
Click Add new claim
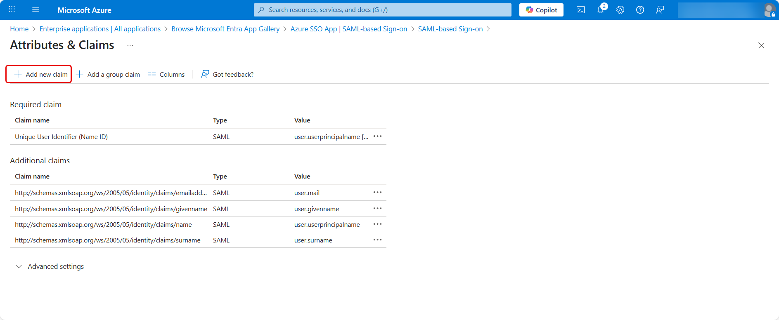41,74
